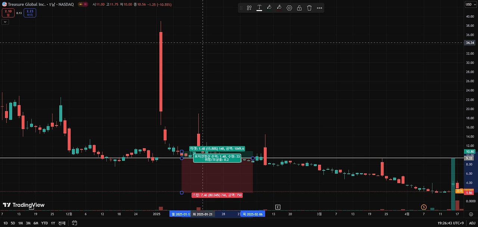The height and width of the screenshot is (227, 478).
Task: Select the 5D time range
Action: [13, 223]
